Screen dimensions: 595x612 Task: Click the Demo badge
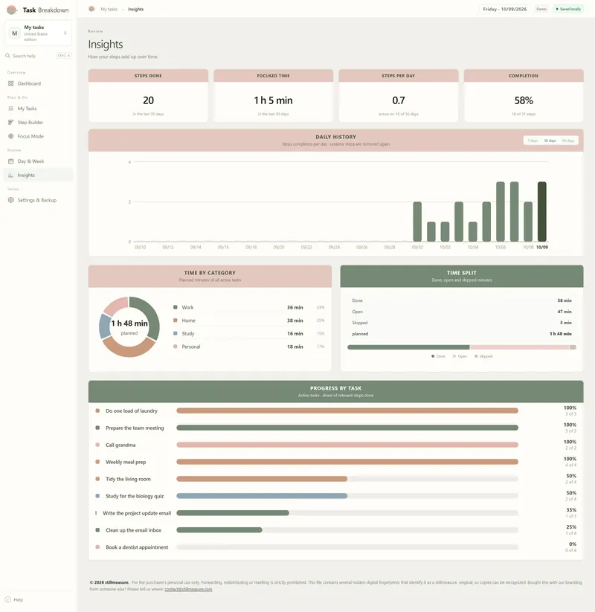coord(541,9)
